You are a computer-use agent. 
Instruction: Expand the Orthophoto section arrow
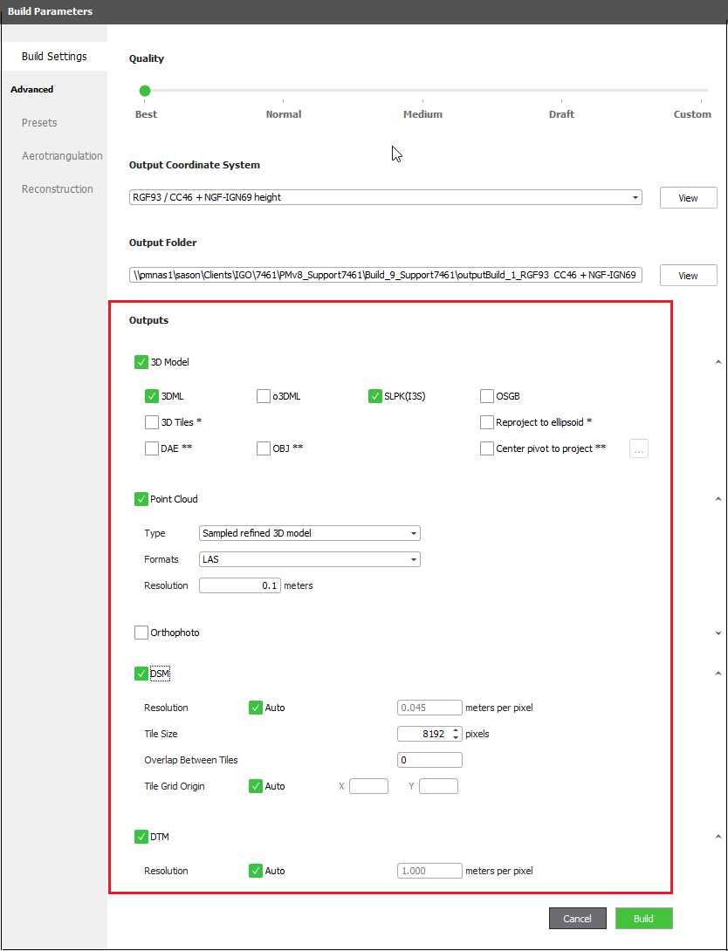click(x=718, y=633)
